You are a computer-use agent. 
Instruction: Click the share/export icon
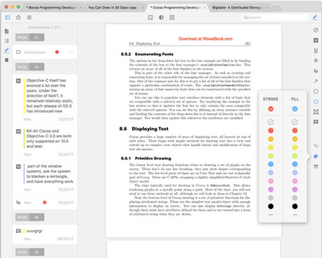[19, 17]
